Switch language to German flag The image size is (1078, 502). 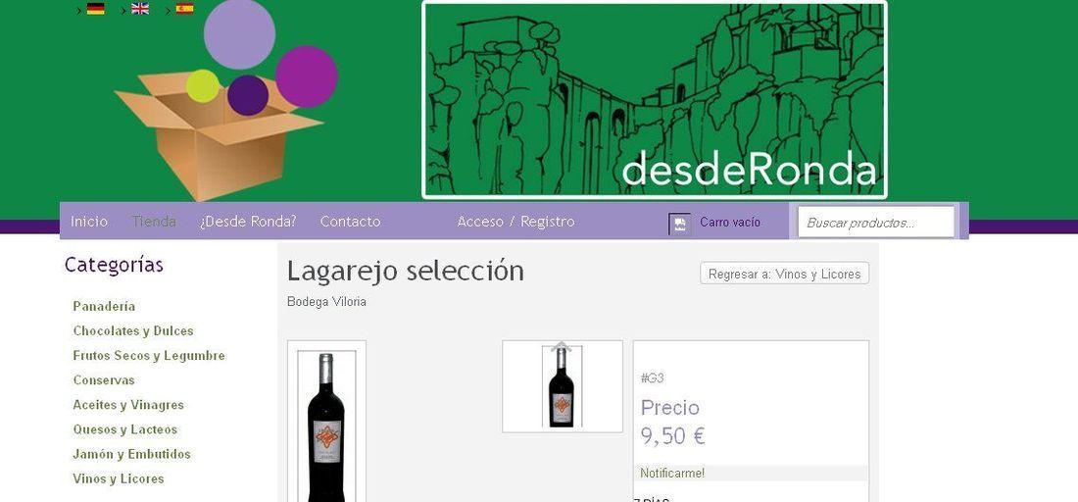96,9
